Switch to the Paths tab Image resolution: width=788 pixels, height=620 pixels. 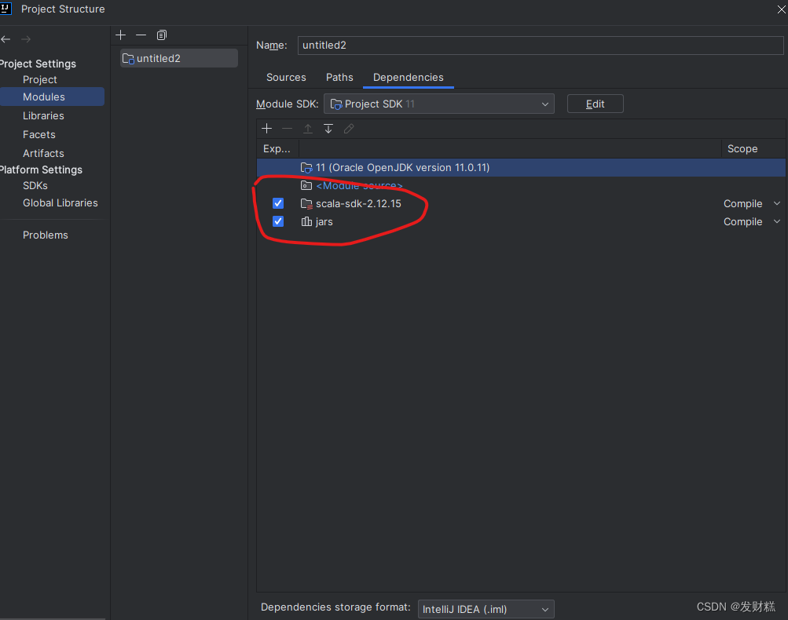pyautogui.click(x=339, y=78)
